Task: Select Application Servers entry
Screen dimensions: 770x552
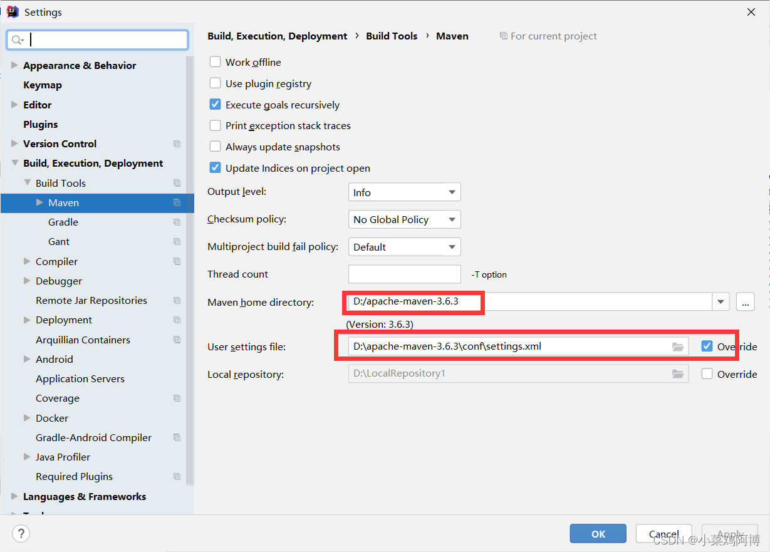Action: pyautogui.click(x=80, y=379)
